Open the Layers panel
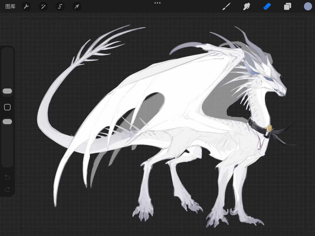Image resolution: width=315 pixels, height=236 pixels. coord(287,7)
